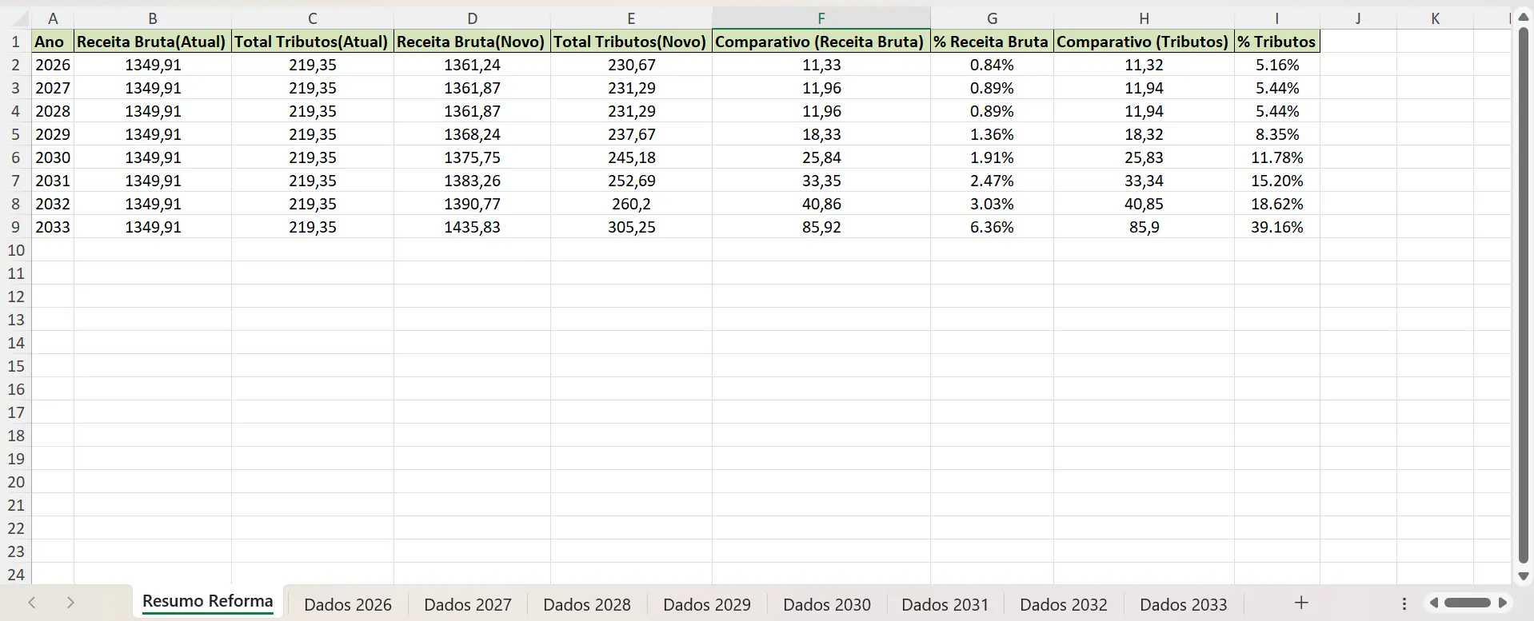Click the Receita Bruta(Novo) header cell
This screenshot has width=1534, height=621.
(471, 42)
